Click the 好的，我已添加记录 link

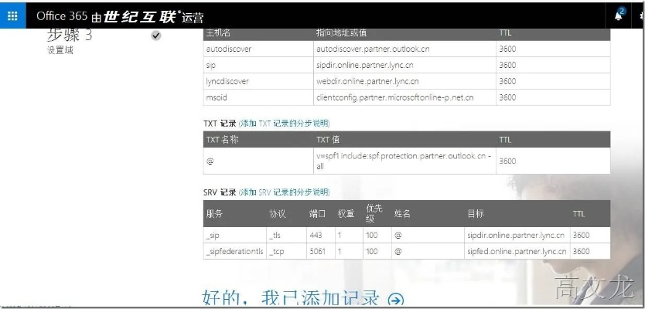click(x=291, y=298)
